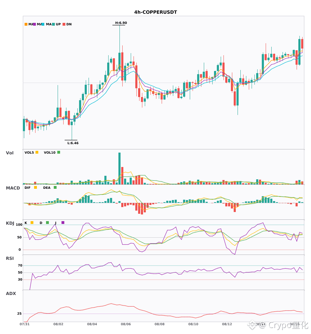The width and height of the screenshot is (311, 334).
Task: Click the 08/04 date label
Action: pyautogui.click(x=92, y=324)
